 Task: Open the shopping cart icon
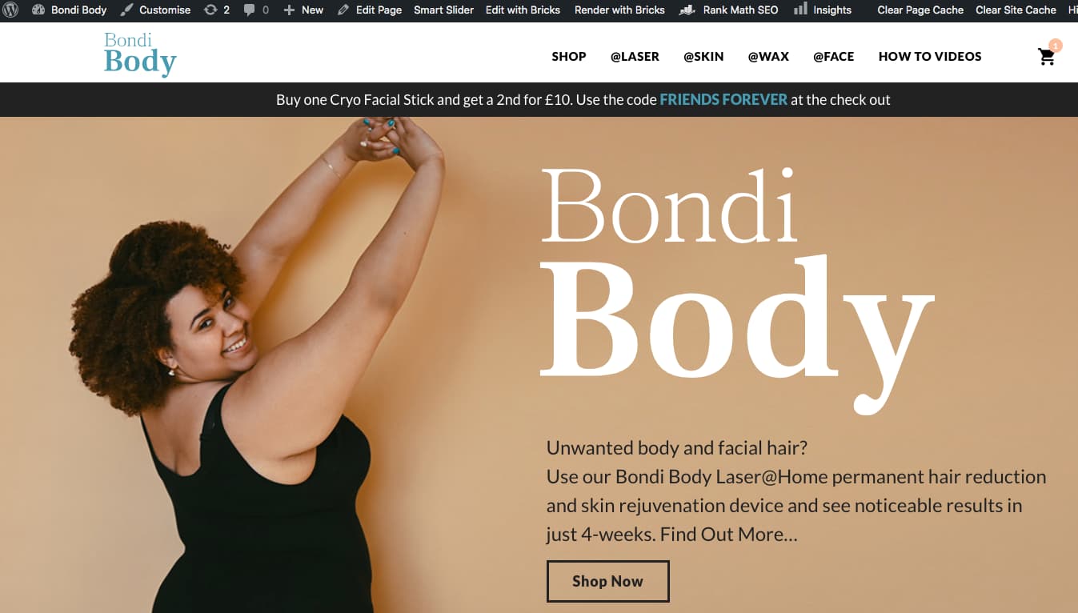coord(1047,56)
